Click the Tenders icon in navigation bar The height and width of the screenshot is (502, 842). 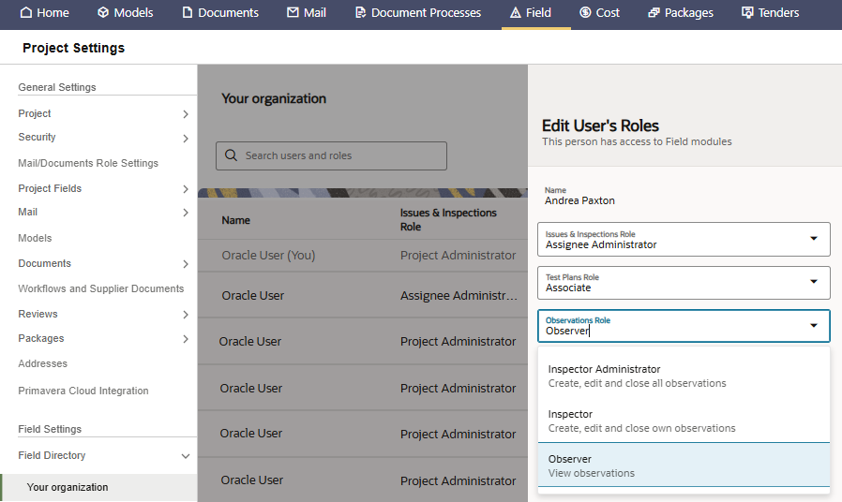tap(747, 13)
